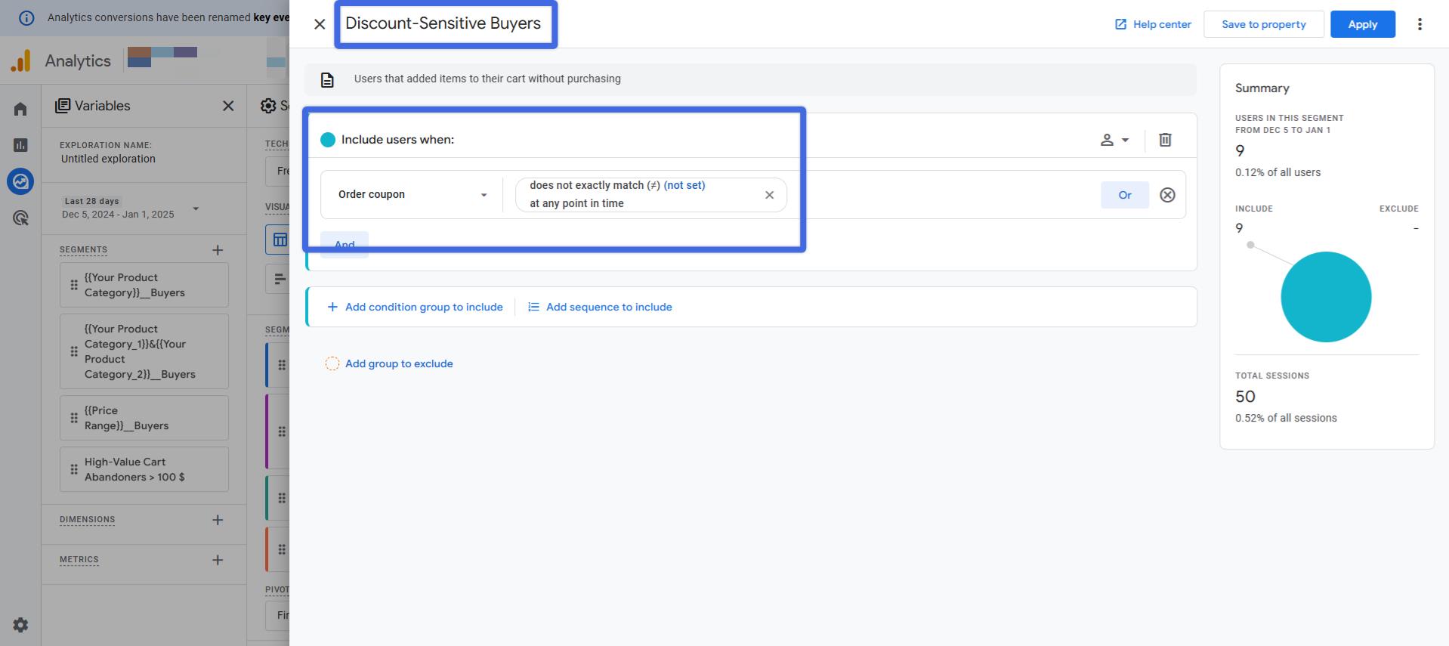Open the Advertising icon in sidebar
1449x646 pixels.
pyautogui.click(x=20, y=218)
